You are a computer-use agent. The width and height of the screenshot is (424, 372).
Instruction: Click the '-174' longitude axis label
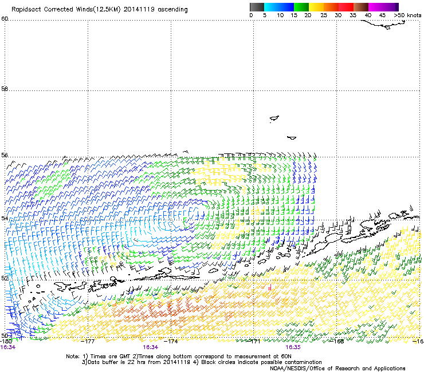[x=171, y=342]
